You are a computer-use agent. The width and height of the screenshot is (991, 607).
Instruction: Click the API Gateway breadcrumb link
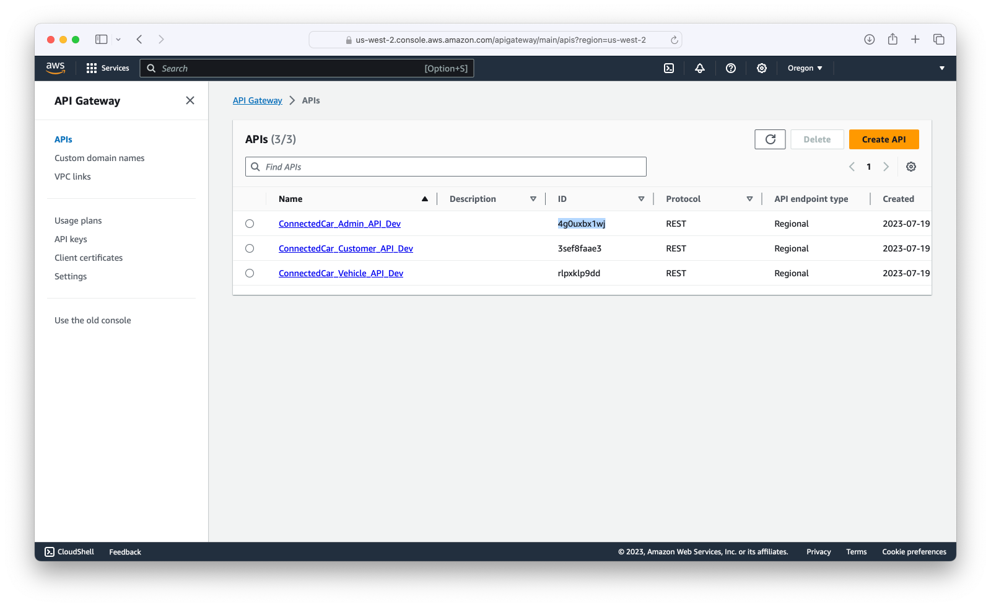257,100
